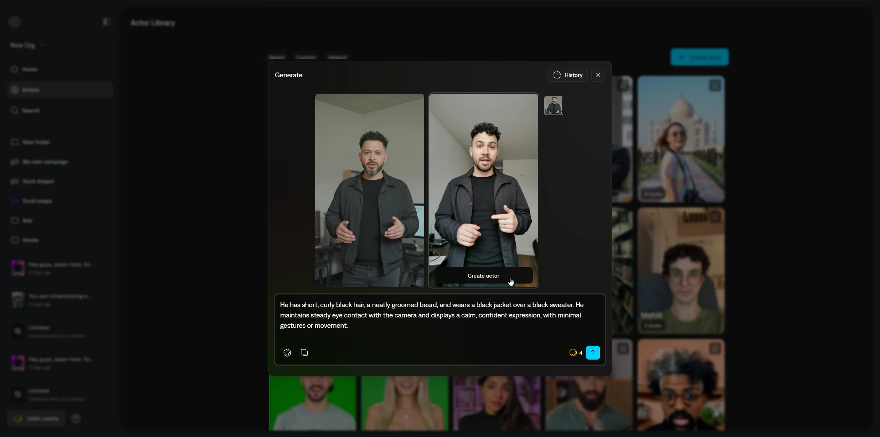Read the Generate dialog title

[289, 75]
